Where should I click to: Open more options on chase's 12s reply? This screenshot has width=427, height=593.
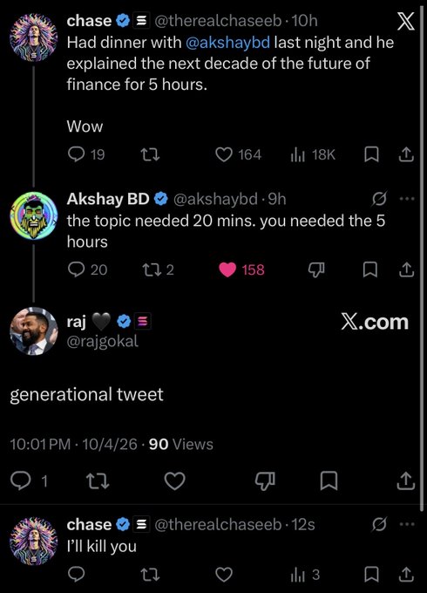coord(407,524)
